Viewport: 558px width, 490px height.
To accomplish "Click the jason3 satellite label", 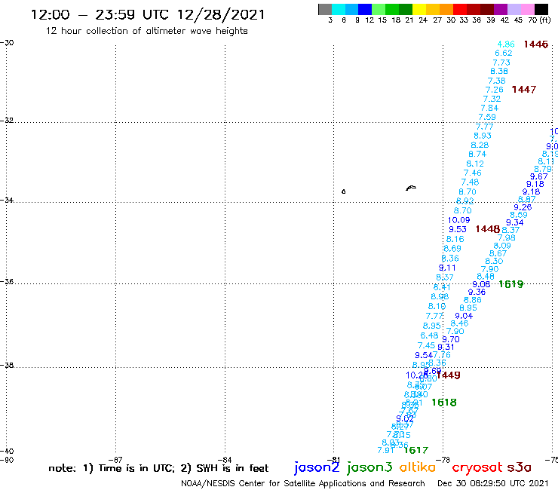I will tap(369, 467).
